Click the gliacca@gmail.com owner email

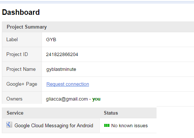pyautogui.click(x=67, y=99)
